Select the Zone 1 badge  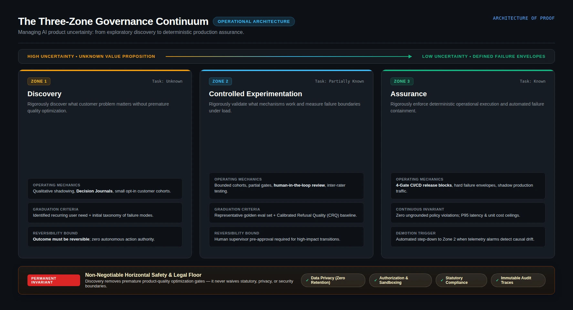(x=39, y=81)
